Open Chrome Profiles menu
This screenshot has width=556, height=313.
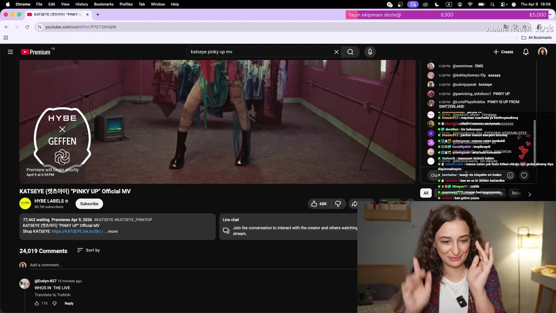click(126, 4)
